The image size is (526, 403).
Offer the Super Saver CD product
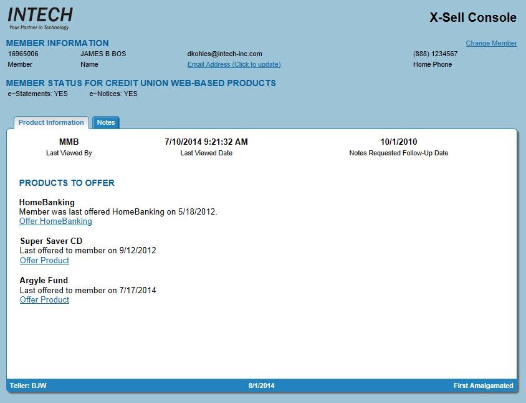coord(44,261)
